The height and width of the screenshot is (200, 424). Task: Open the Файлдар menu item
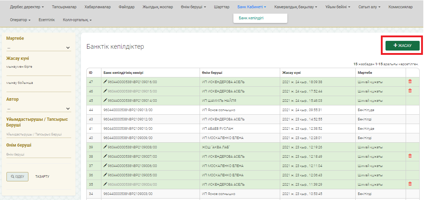[x=127, y=7]
